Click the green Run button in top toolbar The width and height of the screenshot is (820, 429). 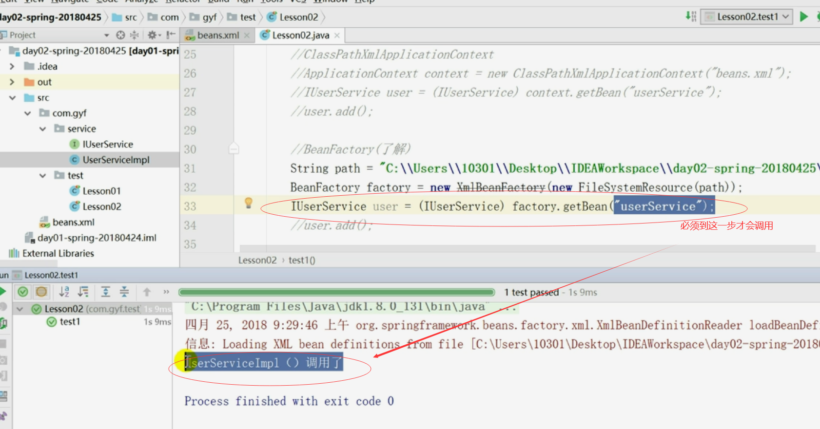coord(804,17)
